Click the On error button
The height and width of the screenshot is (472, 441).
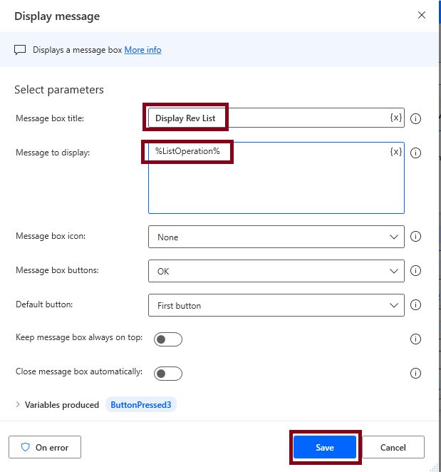pos(45,448)
